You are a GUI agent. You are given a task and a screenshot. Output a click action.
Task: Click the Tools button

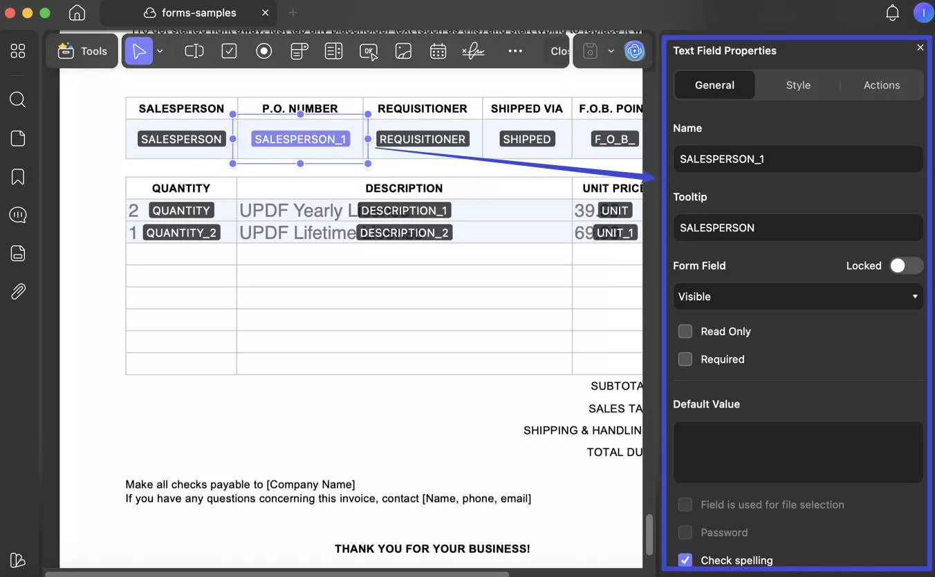click(x=82, y=51)
